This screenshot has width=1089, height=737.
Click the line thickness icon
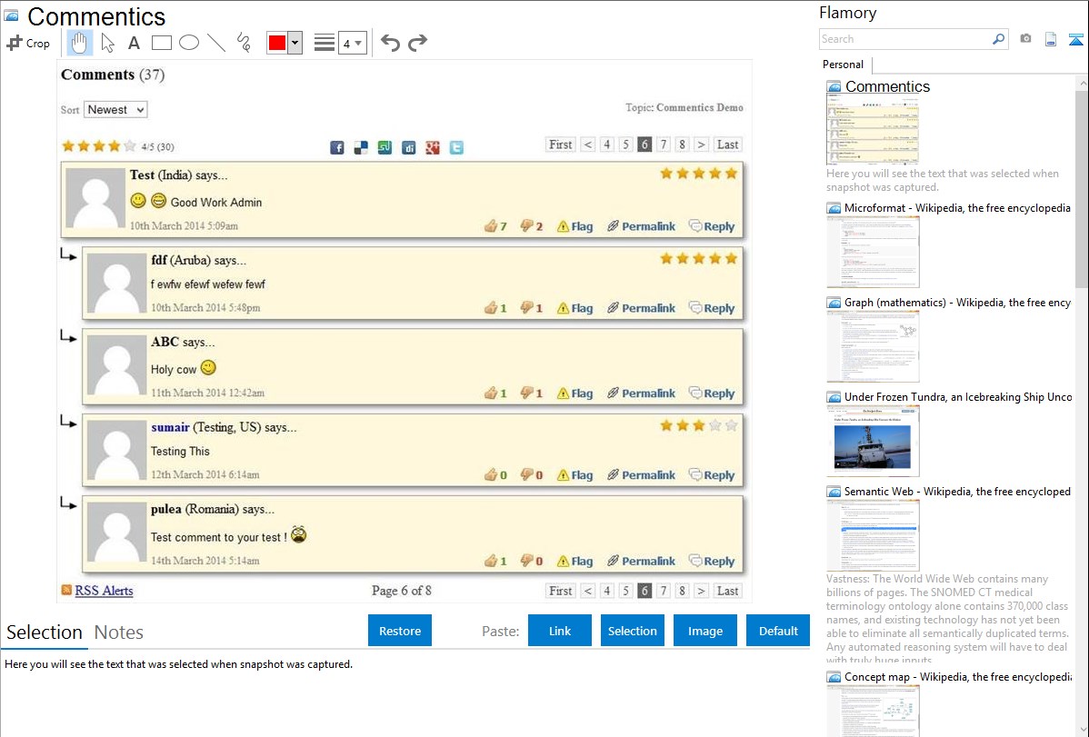tap(325, 43)
